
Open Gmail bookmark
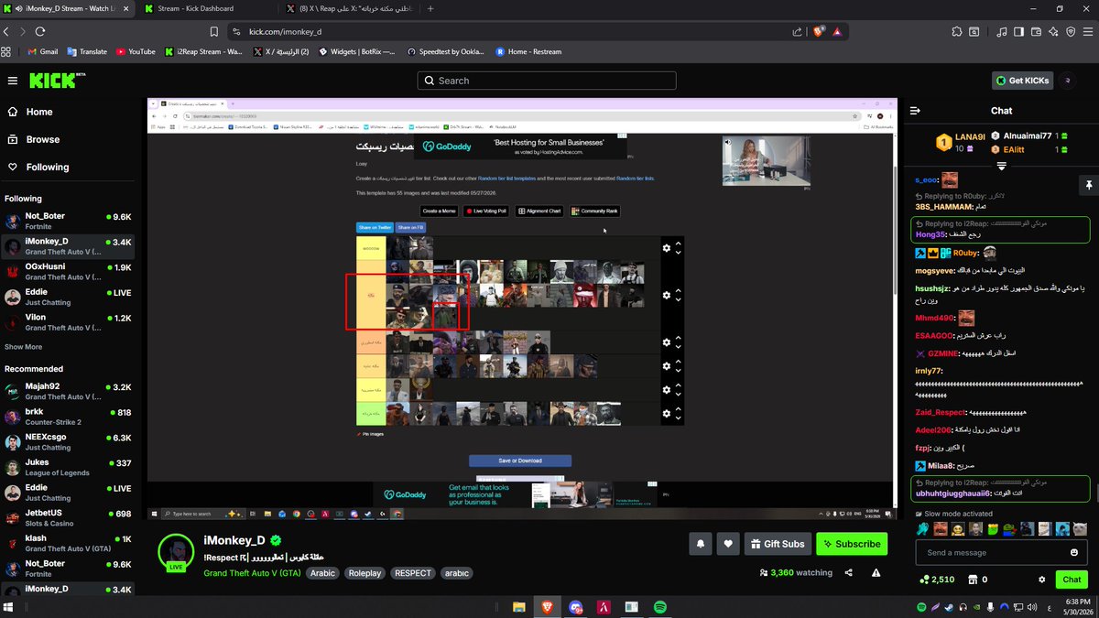[x=43, y=52]
